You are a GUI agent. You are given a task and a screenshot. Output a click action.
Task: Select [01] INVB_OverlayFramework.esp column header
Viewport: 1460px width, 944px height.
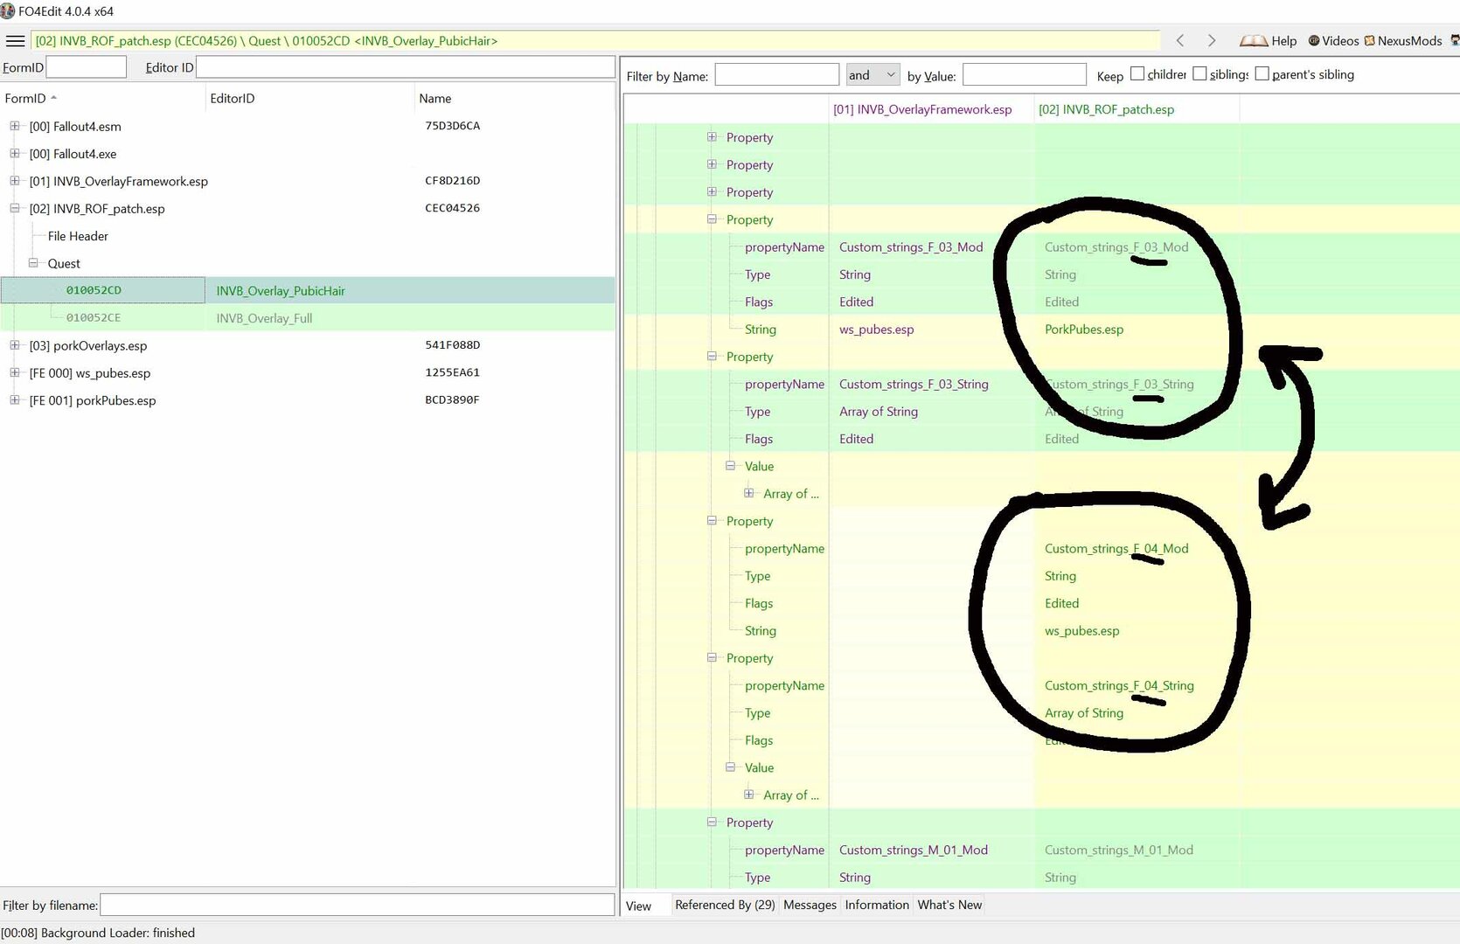point(932,109)
